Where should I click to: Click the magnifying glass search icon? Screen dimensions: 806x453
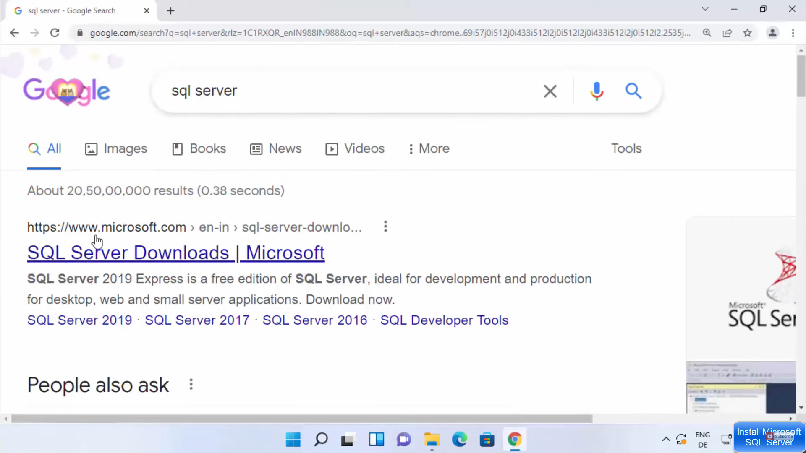[x=633, y=91]
